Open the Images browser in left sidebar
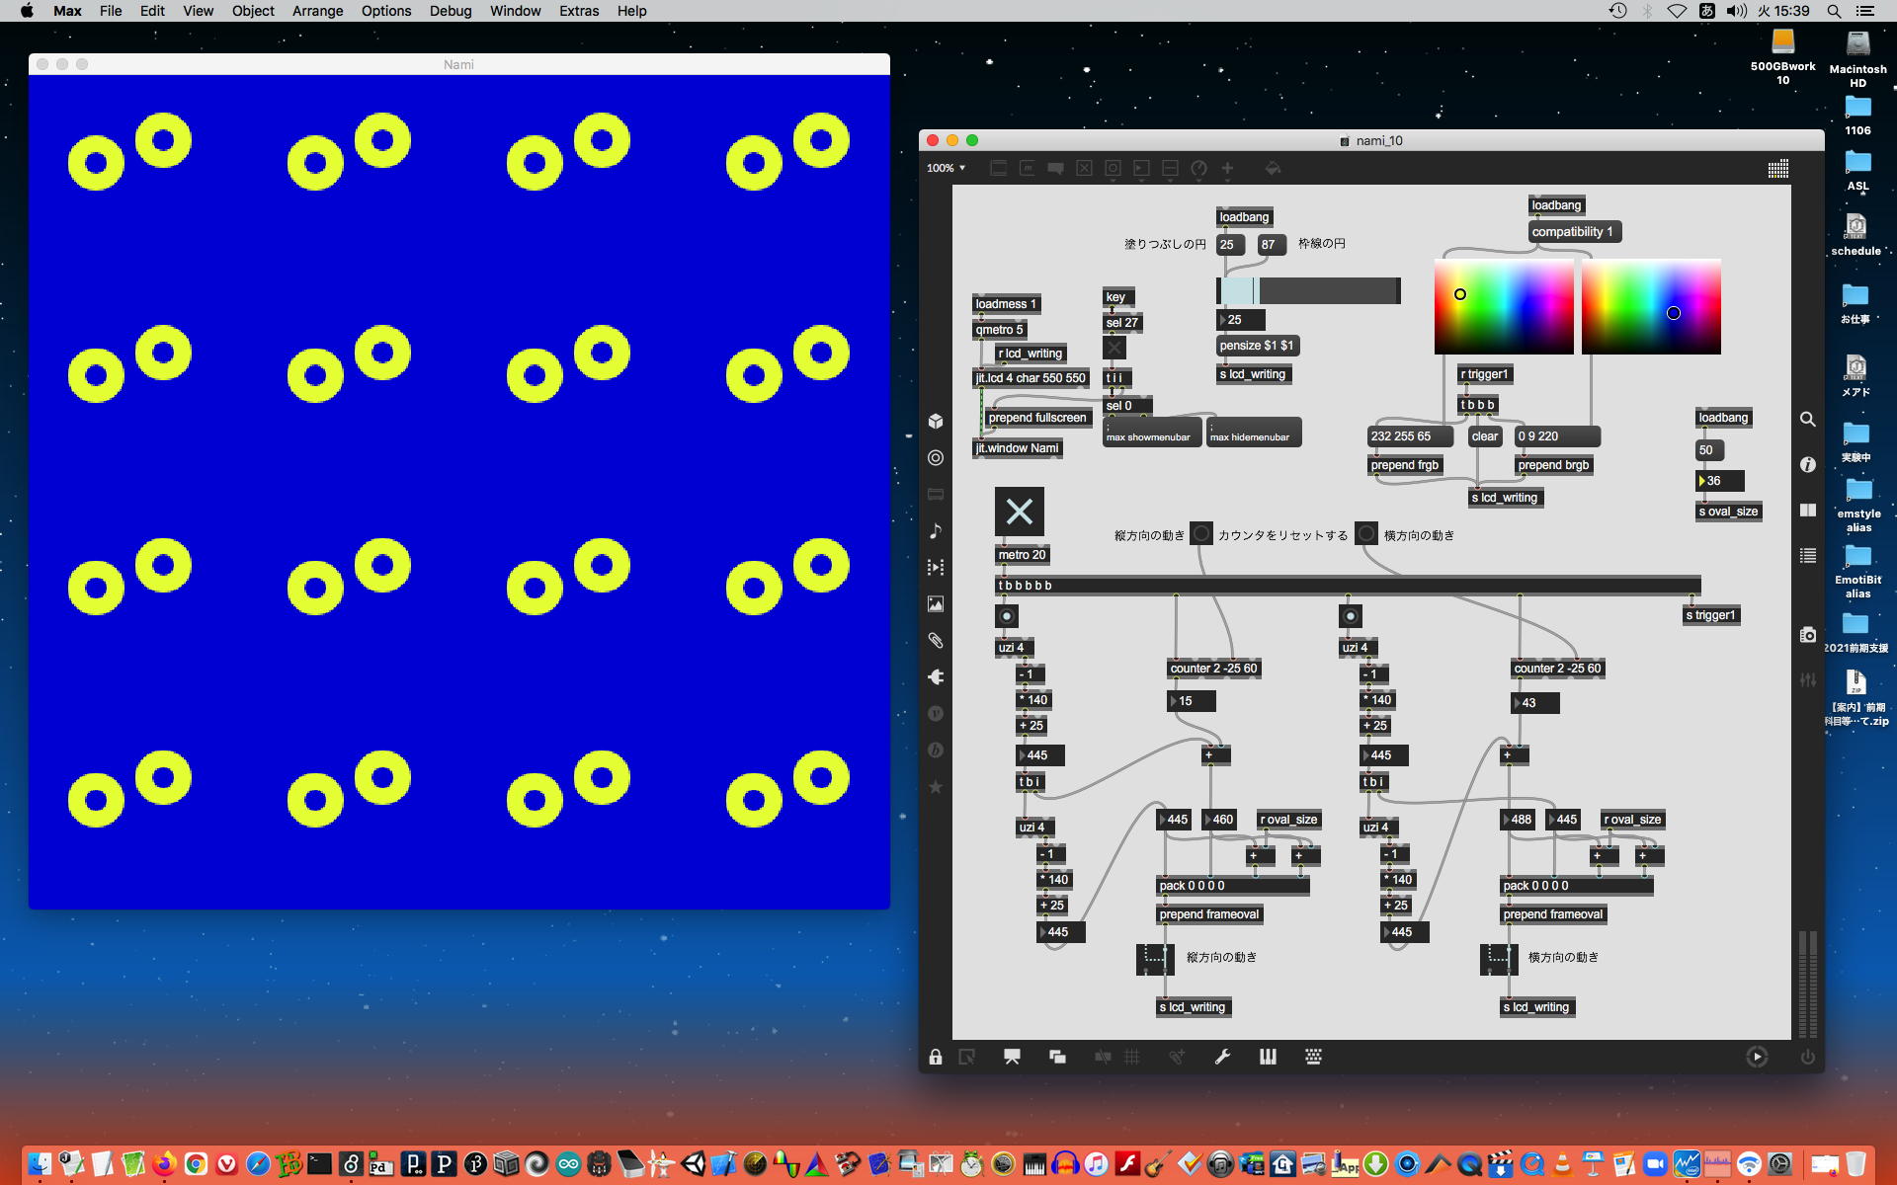This screenshot has width=1897, height=1185. tap(936, 604)
